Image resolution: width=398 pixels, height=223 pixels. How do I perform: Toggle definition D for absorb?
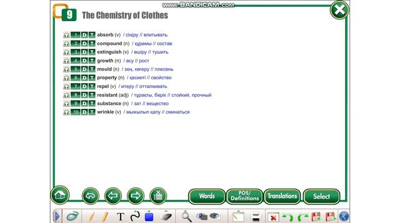point(85,35)
